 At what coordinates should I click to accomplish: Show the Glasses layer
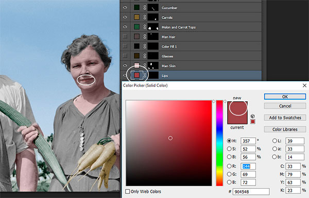[125, 56]
